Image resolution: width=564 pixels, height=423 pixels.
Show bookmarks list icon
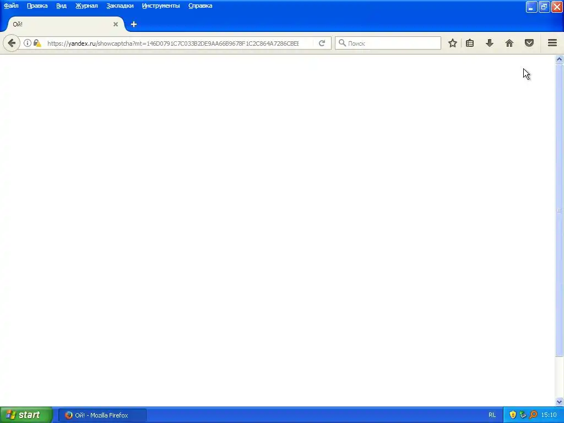pyautogui.click(x=470, y=43)
